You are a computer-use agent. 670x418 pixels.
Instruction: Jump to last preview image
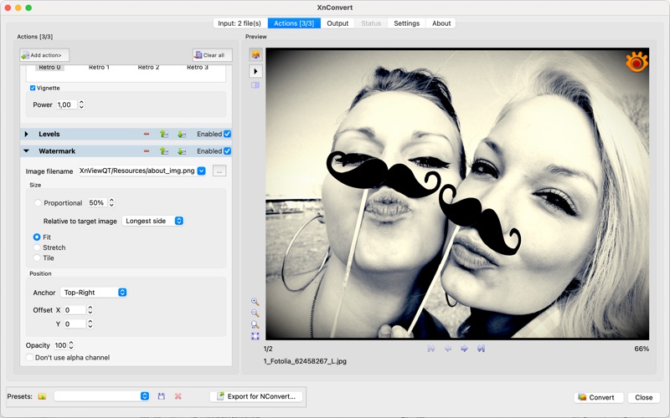(482, 349)
